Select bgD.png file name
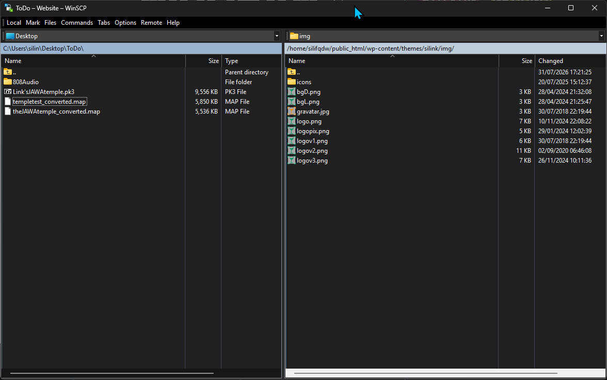The width and height of the screenshot is (607, 380). click(309, 92)
